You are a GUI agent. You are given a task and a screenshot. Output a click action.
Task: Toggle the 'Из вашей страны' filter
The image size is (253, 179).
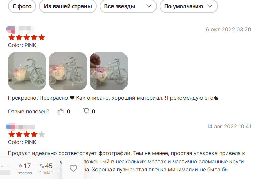tap(68, 6)
